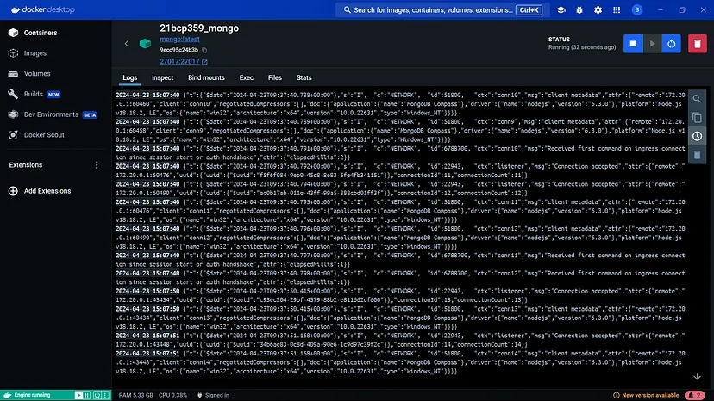Clear the logs terminal with trash icon
Viewport: 714px width, 401px height.
tap(697, 155)
